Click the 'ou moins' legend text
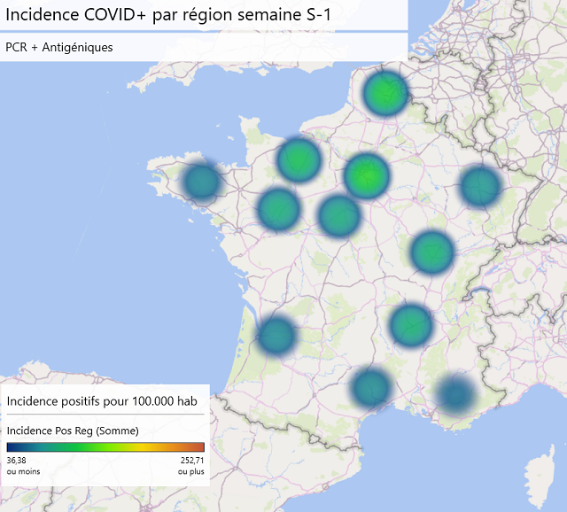This screenshot has height=512, width=567. point(24,471)
